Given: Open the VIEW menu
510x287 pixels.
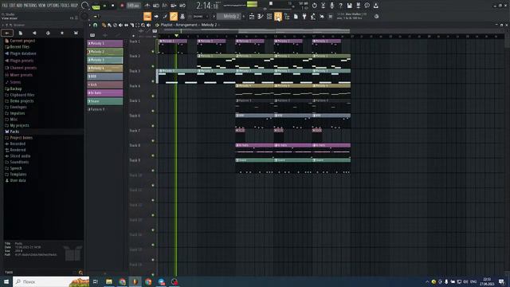Looking at the screenshot, I should (41, 6).
